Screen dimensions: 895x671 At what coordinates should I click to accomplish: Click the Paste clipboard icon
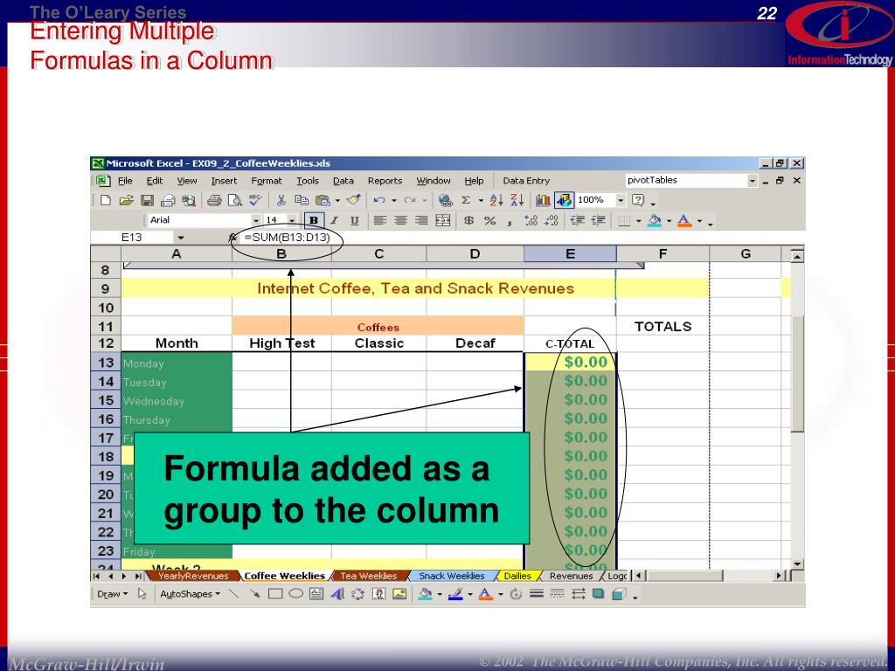point(323,200)
